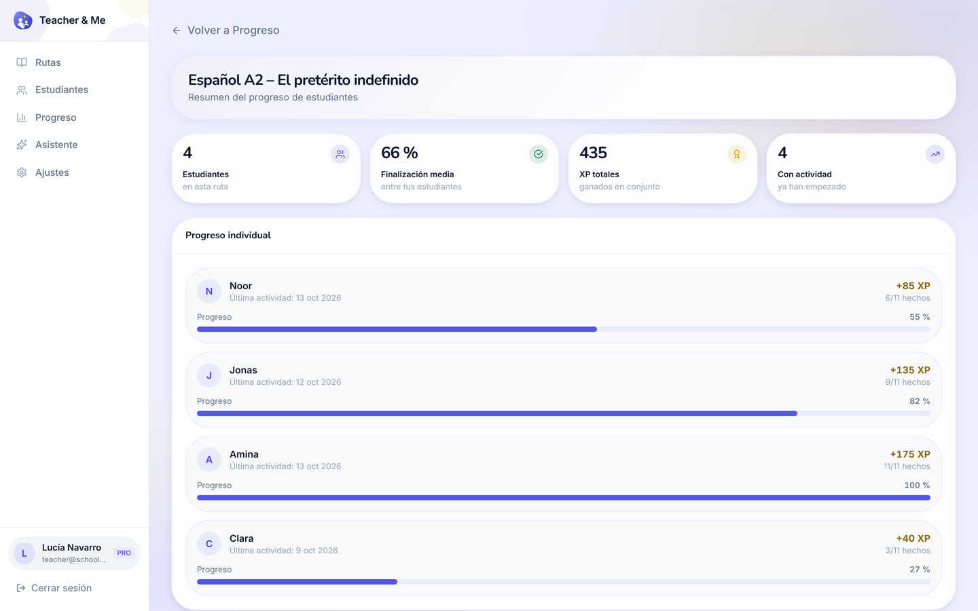Click the Estudiantes people icon in sidebar
Screen dimensions: 978x611
tap(22, 90)
